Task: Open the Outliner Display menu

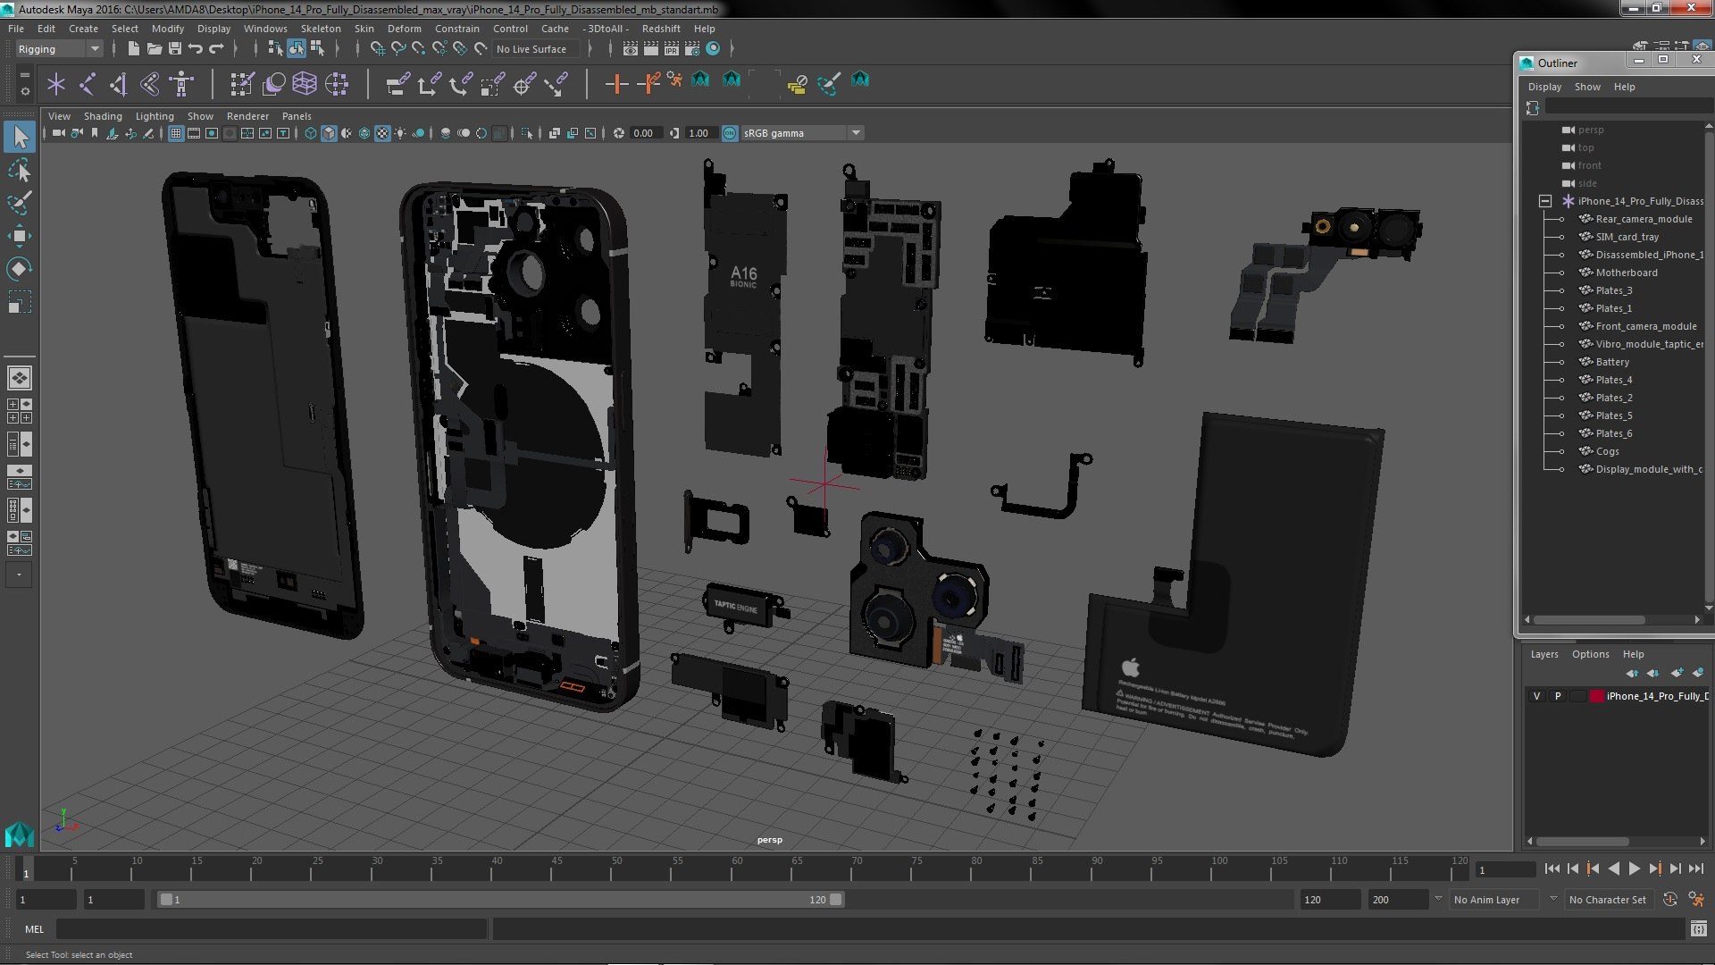Action: (1544, 87)
